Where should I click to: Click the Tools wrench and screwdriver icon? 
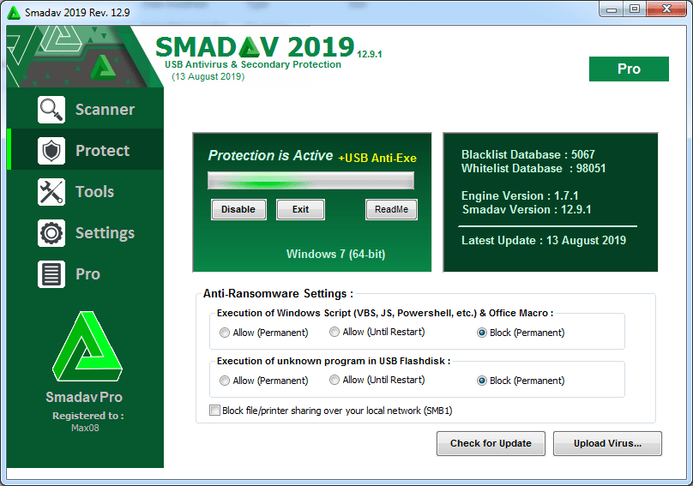pos(51,192)
